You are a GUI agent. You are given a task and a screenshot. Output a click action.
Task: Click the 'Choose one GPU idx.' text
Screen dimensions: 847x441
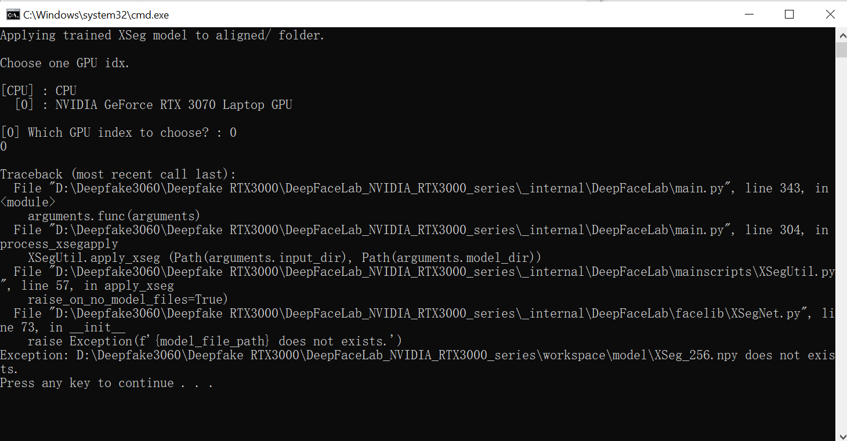[x=65, y=63]
